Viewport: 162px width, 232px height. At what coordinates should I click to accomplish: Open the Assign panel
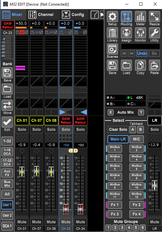(126, 33)
